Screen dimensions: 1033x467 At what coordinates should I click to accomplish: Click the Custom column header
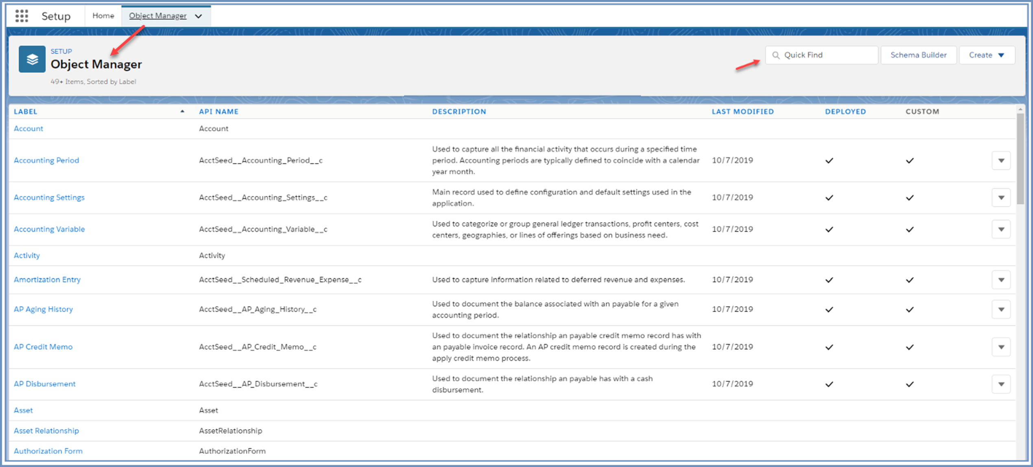(922, 112)
